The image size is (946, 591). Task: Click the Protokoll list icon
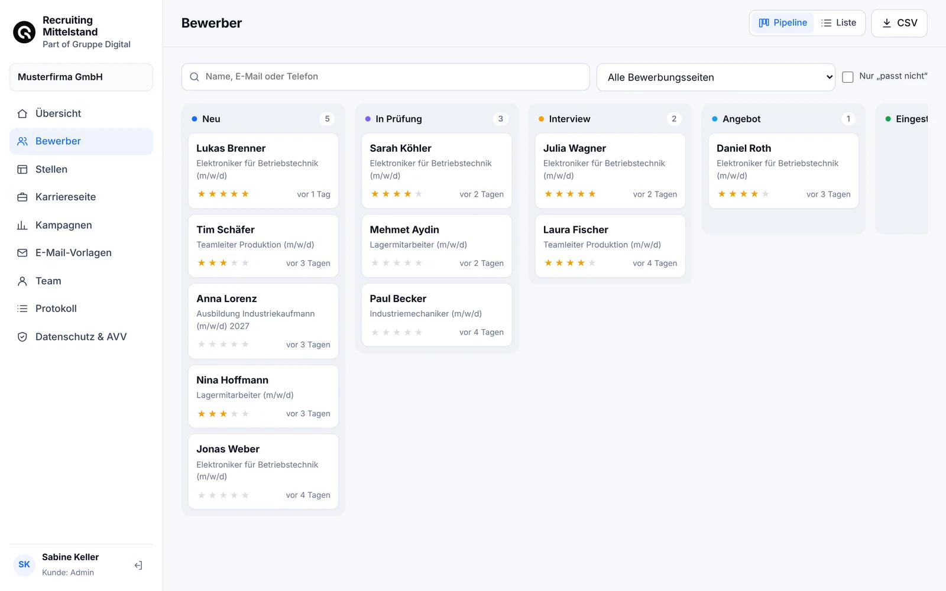[x=22, y=309]
